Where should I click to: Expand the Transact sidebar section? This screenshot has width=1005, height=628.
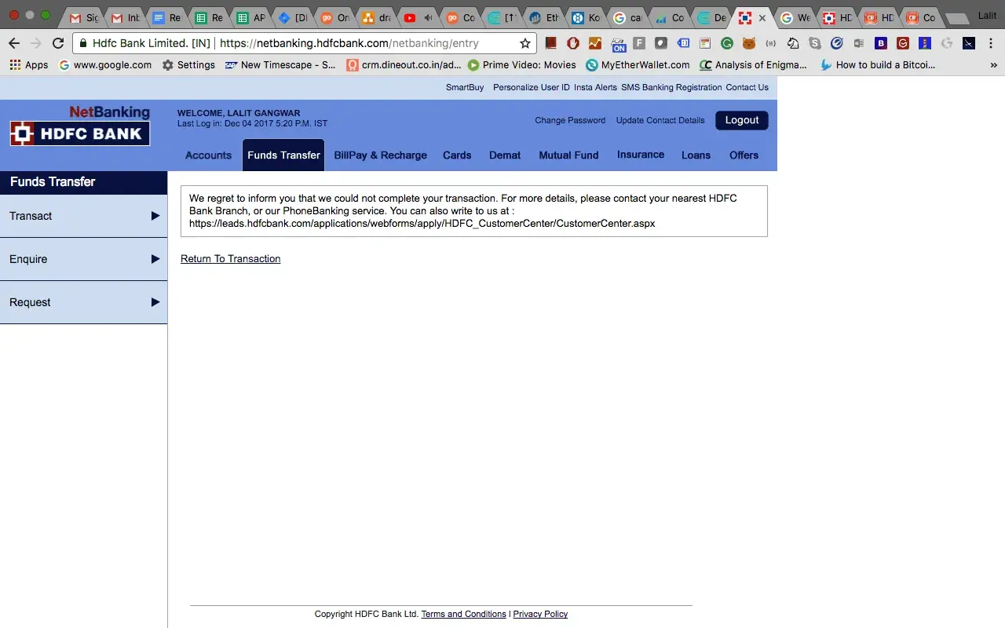[83, 216]
